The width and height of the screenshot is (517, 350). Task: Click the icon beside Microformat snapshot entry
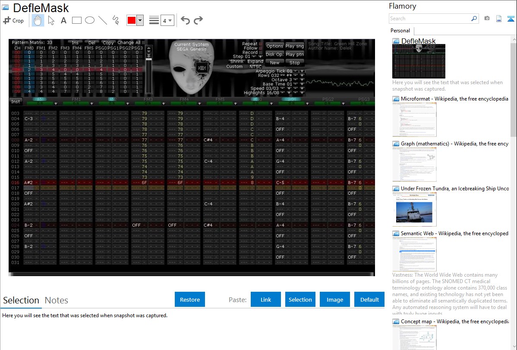pos(396,99)
